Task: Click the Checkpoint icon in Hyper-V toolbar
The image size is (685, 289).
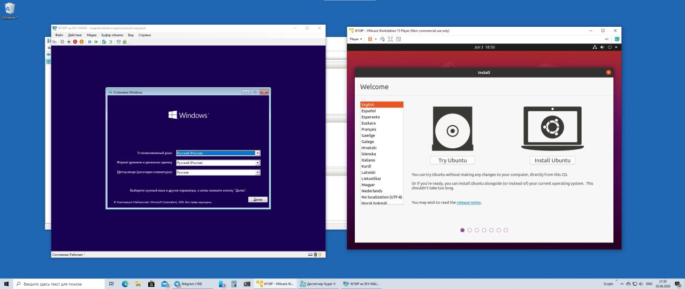Action: (x=104, y=41)
